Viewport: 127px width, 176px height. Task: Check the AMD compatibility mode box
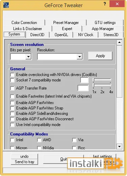[39, 140]
